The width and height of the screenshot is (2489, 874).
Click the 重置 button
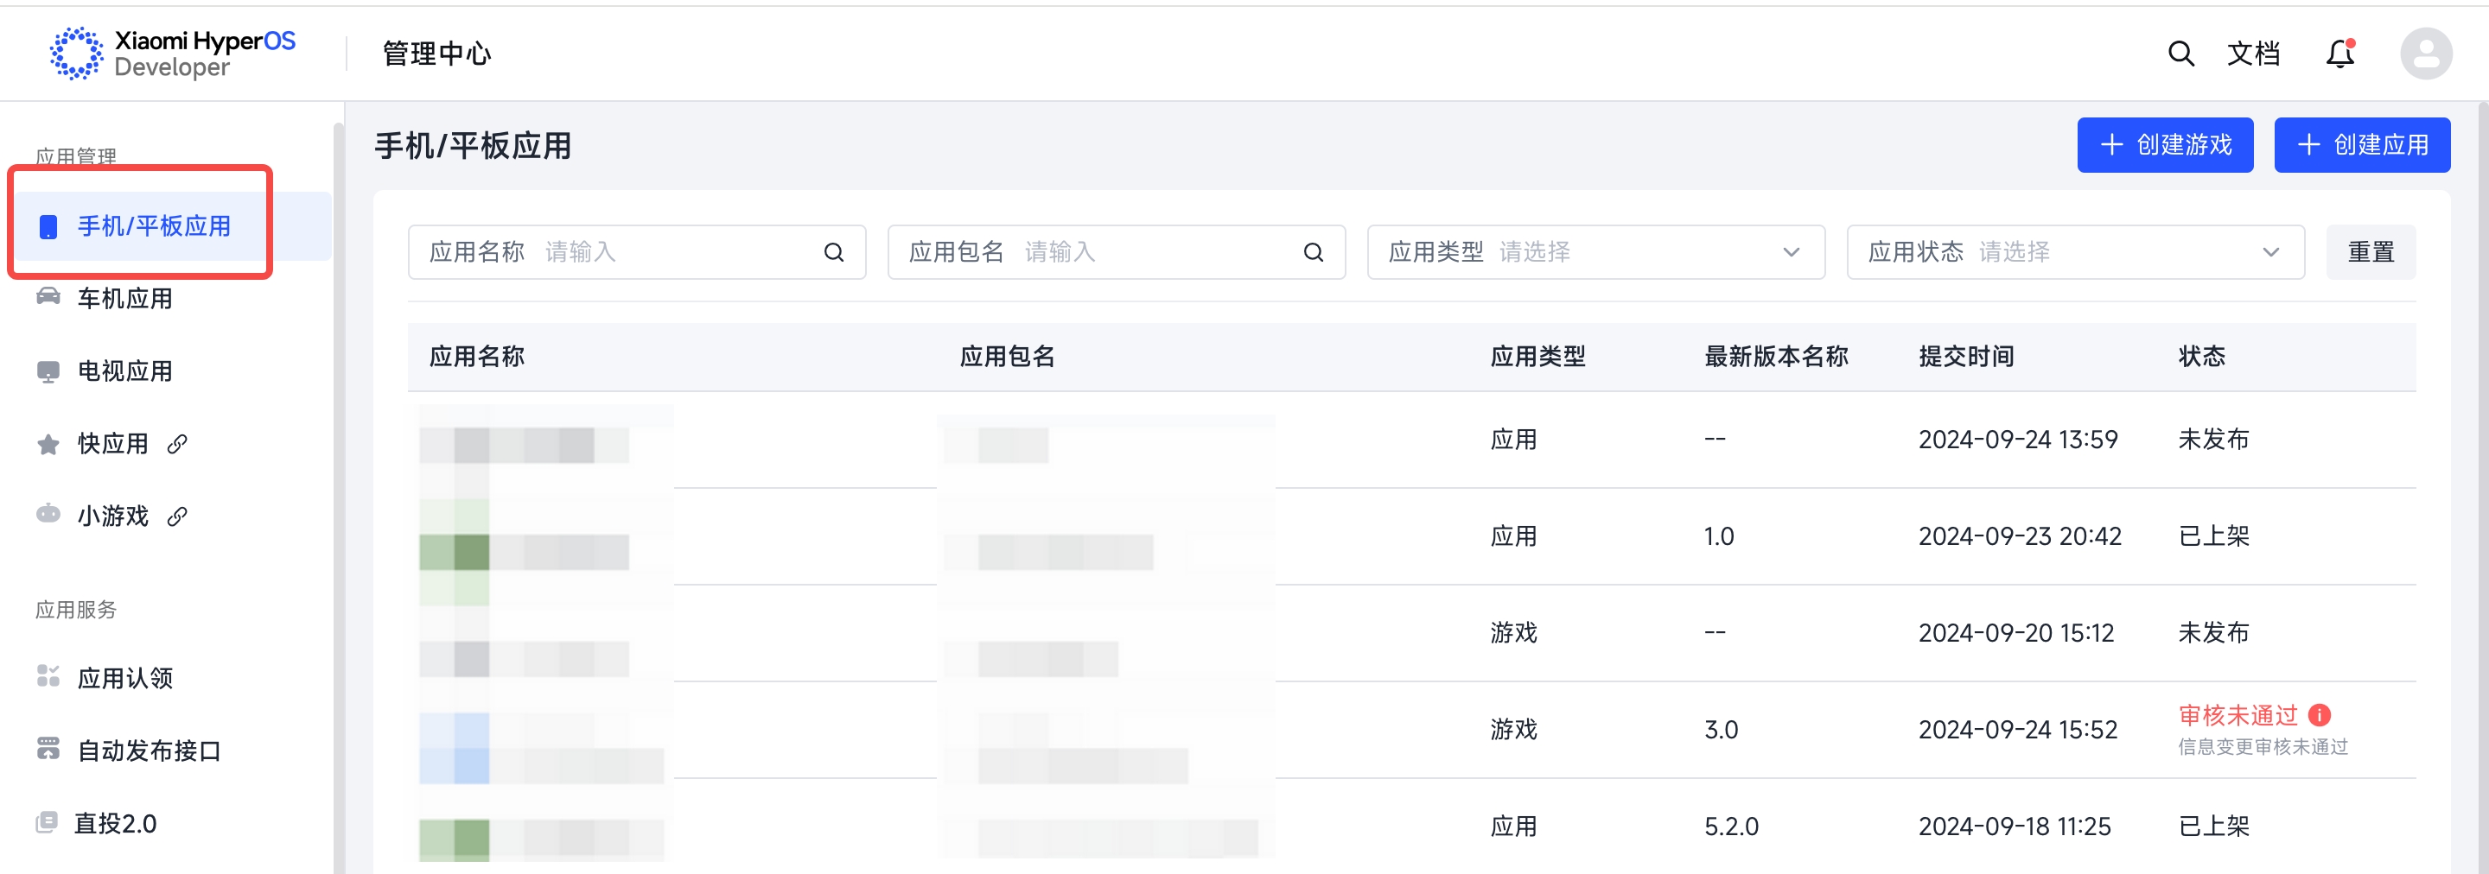click(x=2370, y=252)
